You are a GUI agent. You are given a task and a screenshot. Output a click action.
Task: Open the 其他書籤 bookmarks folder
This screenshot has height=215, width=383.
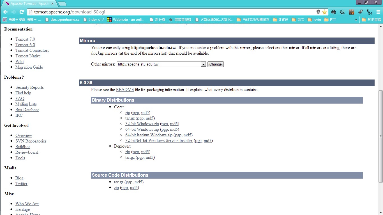click(372, 20)
